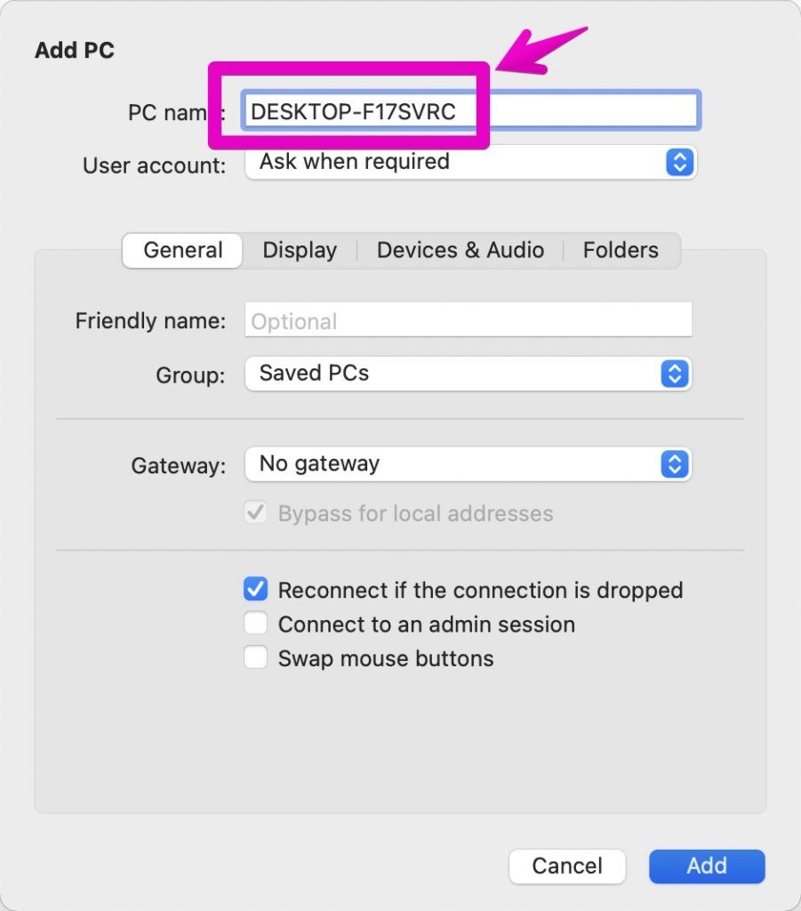801x911 pixels.
Task: Disable Reconnect if the connection is dropped
Action: [256, 589]
